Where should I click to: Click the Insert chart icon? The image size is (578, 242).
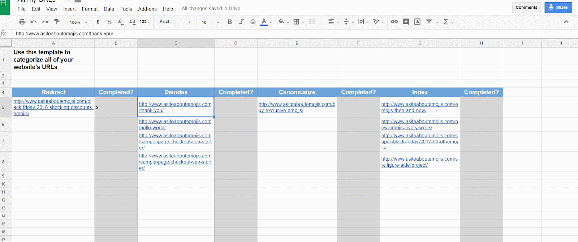coord(417,22)
